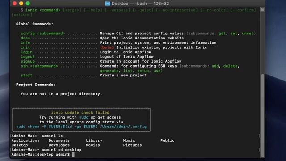Click the 'Documents' directory name

59,140
